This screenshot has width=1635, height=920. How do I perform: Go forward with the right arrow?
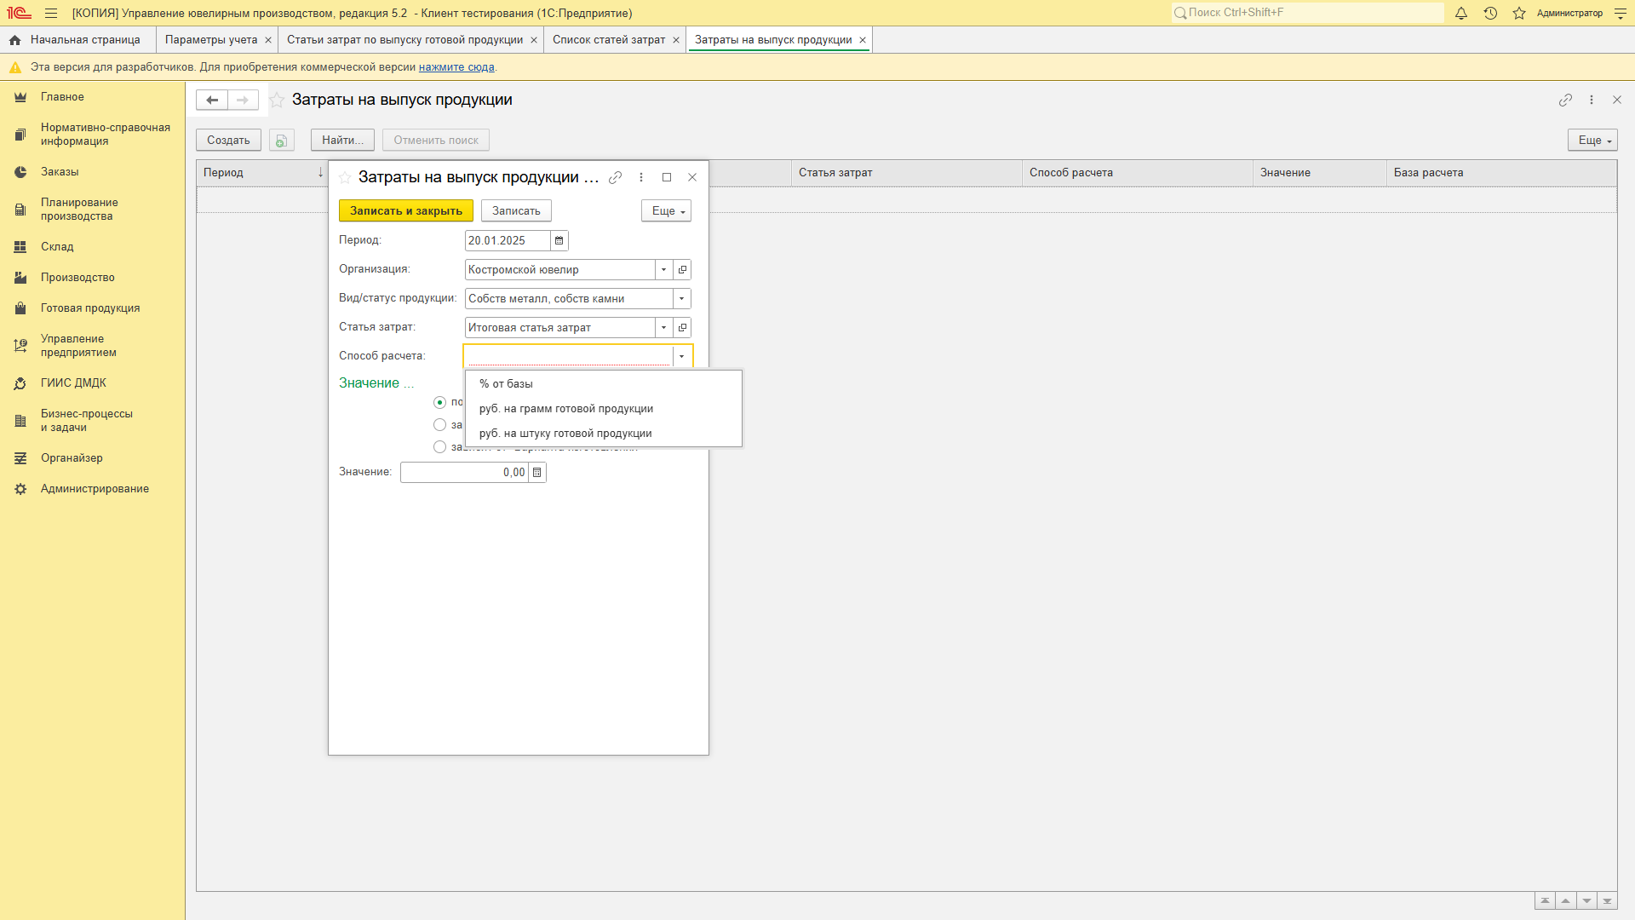pyautogui.click(x=243, y=100)
